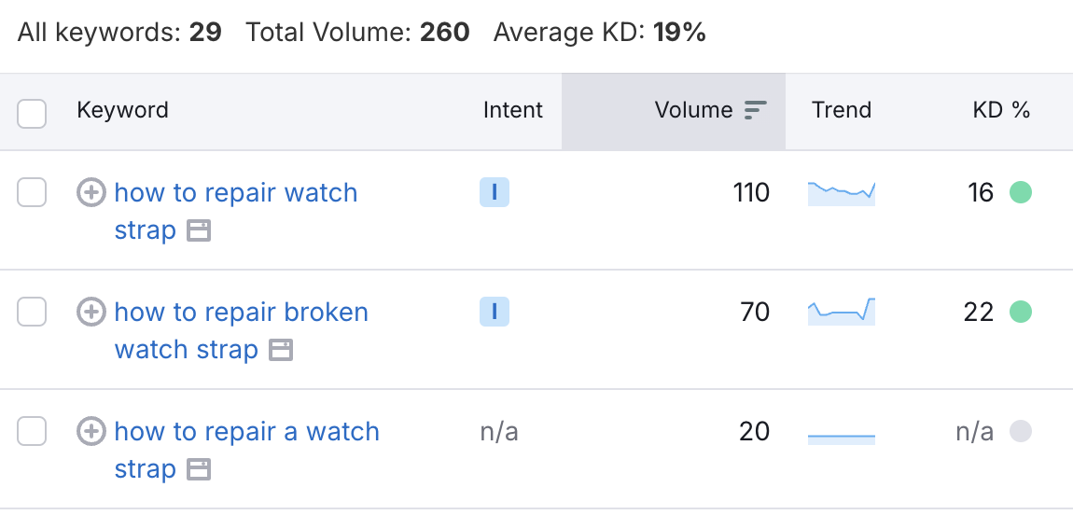Click the Volume sort icon

pyautogui.click(x=755, y=110)
